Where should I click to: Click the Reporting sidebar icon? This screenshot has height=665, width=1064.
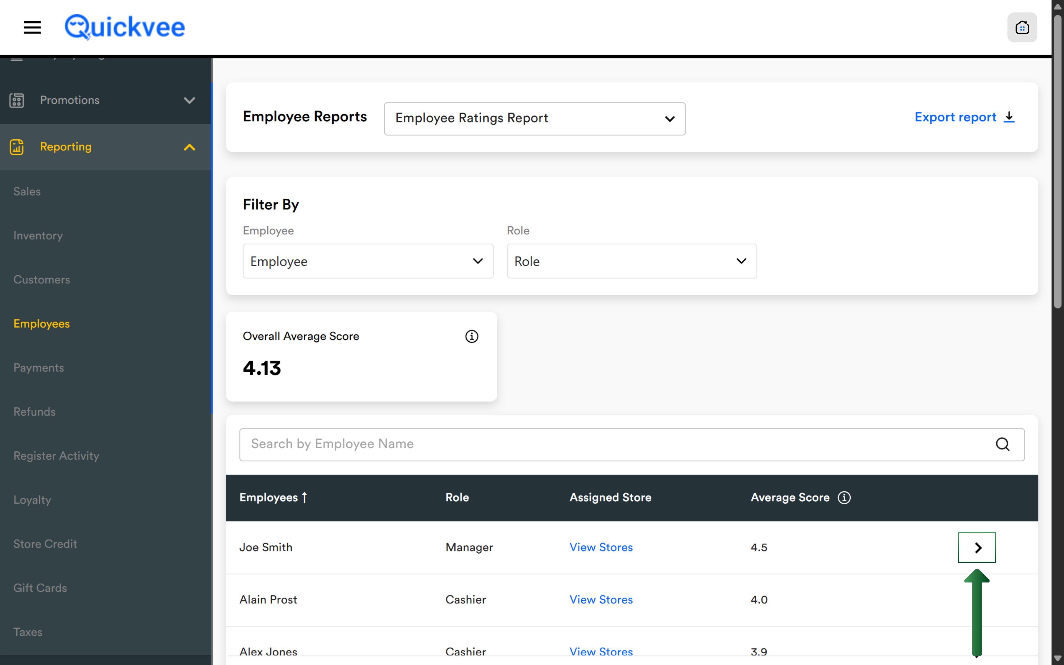[17, 147]
